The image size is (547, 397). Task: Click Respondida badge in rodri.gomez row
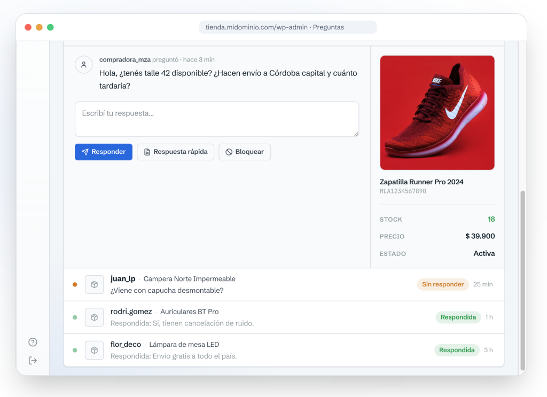pyautogui.click(x=458, y=317)
